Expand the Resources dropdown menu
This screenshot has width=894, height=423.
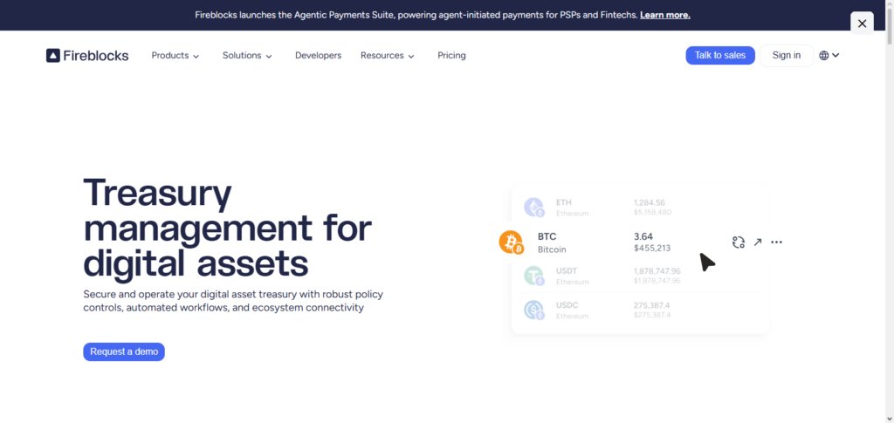388,55
